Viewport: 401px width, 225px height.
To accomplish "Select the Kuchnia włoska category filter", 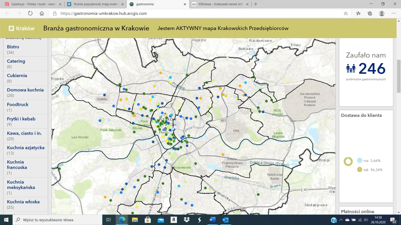I will pyautogui.click(x=23, y=202).
